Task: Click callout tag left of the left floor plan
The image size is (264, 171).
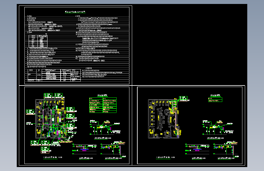Action: (30, 112)
